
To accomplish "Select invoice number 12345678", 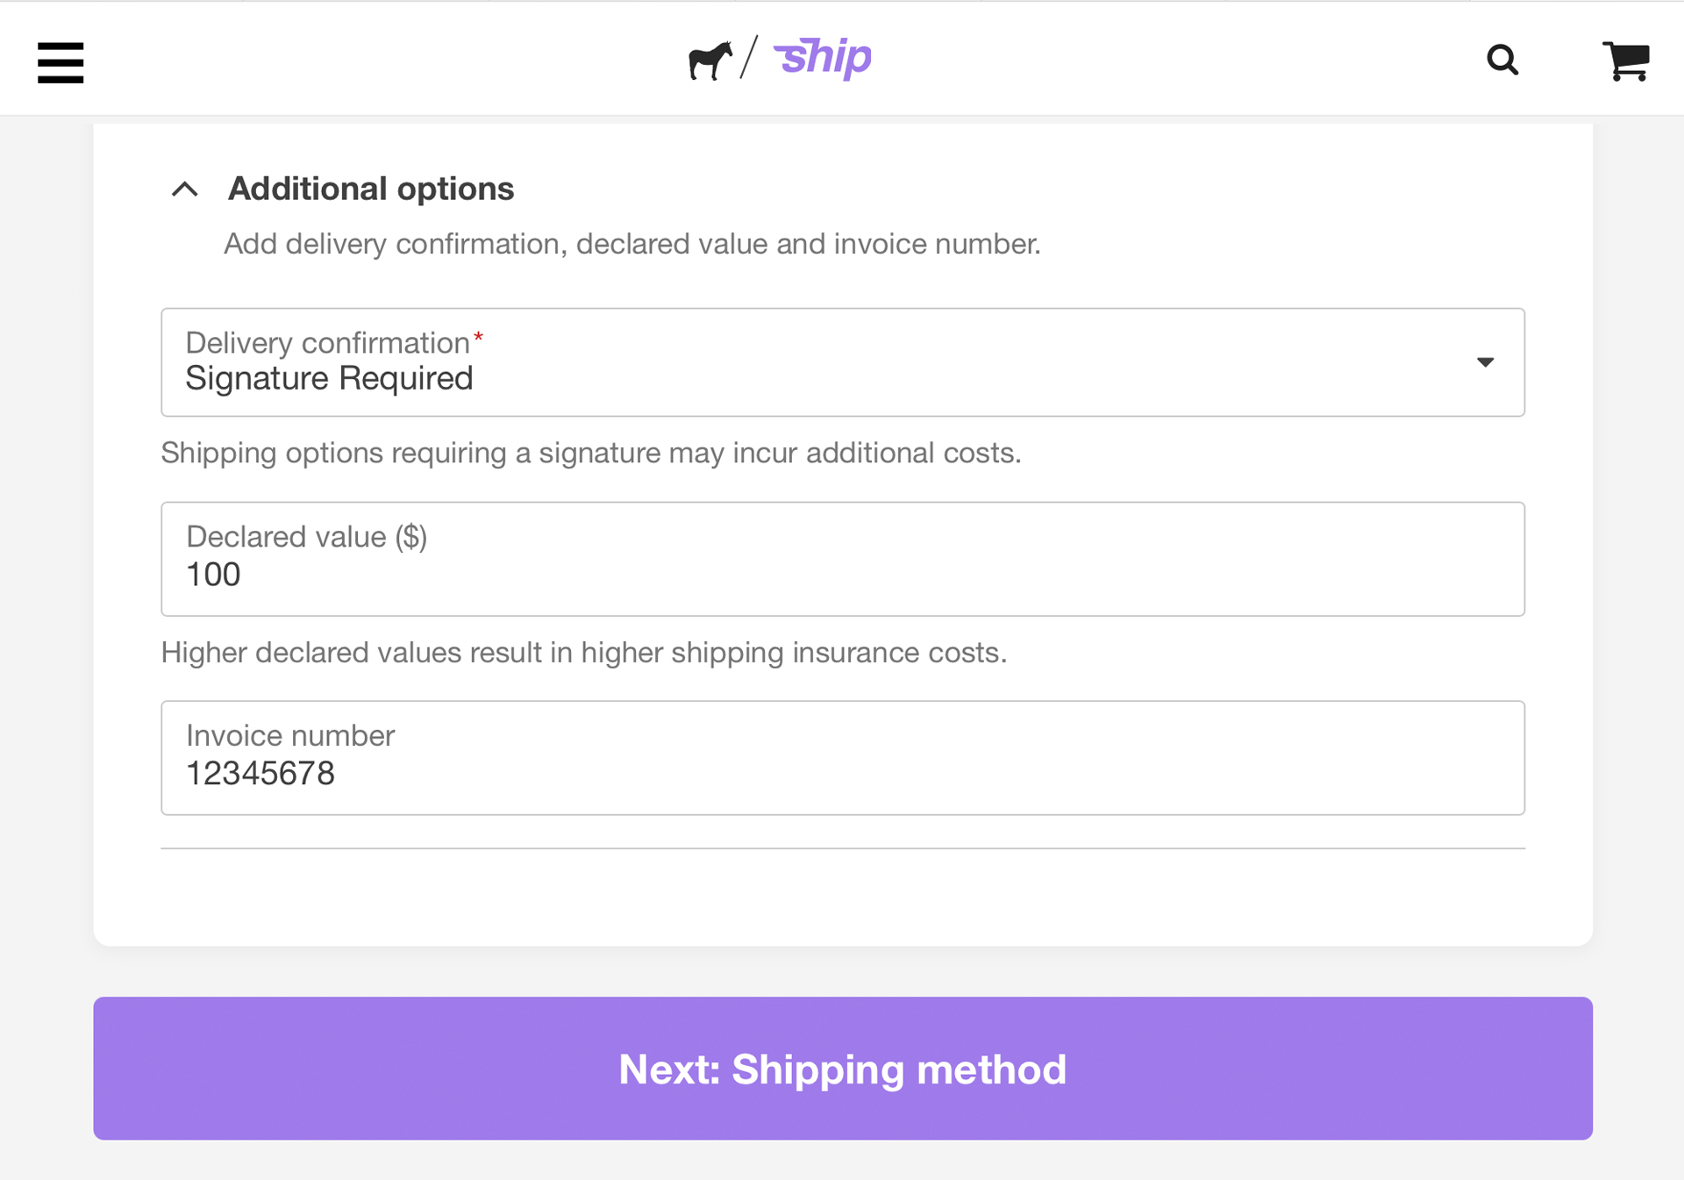I will 260,774.
